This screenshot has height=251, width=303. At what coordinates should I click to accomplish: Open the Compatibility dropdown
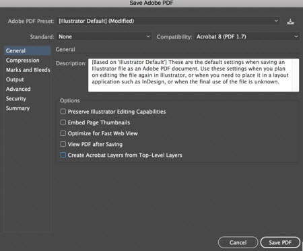coord(247,36)
